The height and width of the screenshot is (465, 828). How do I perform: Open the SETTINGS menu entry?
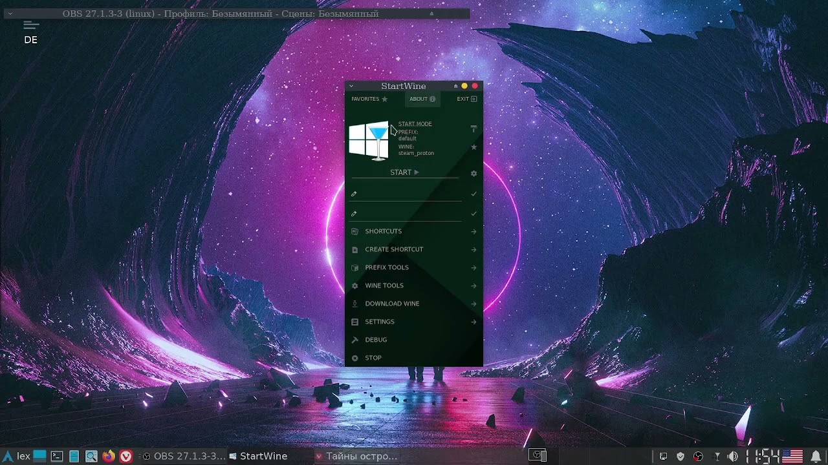click(x=414, y=322)
